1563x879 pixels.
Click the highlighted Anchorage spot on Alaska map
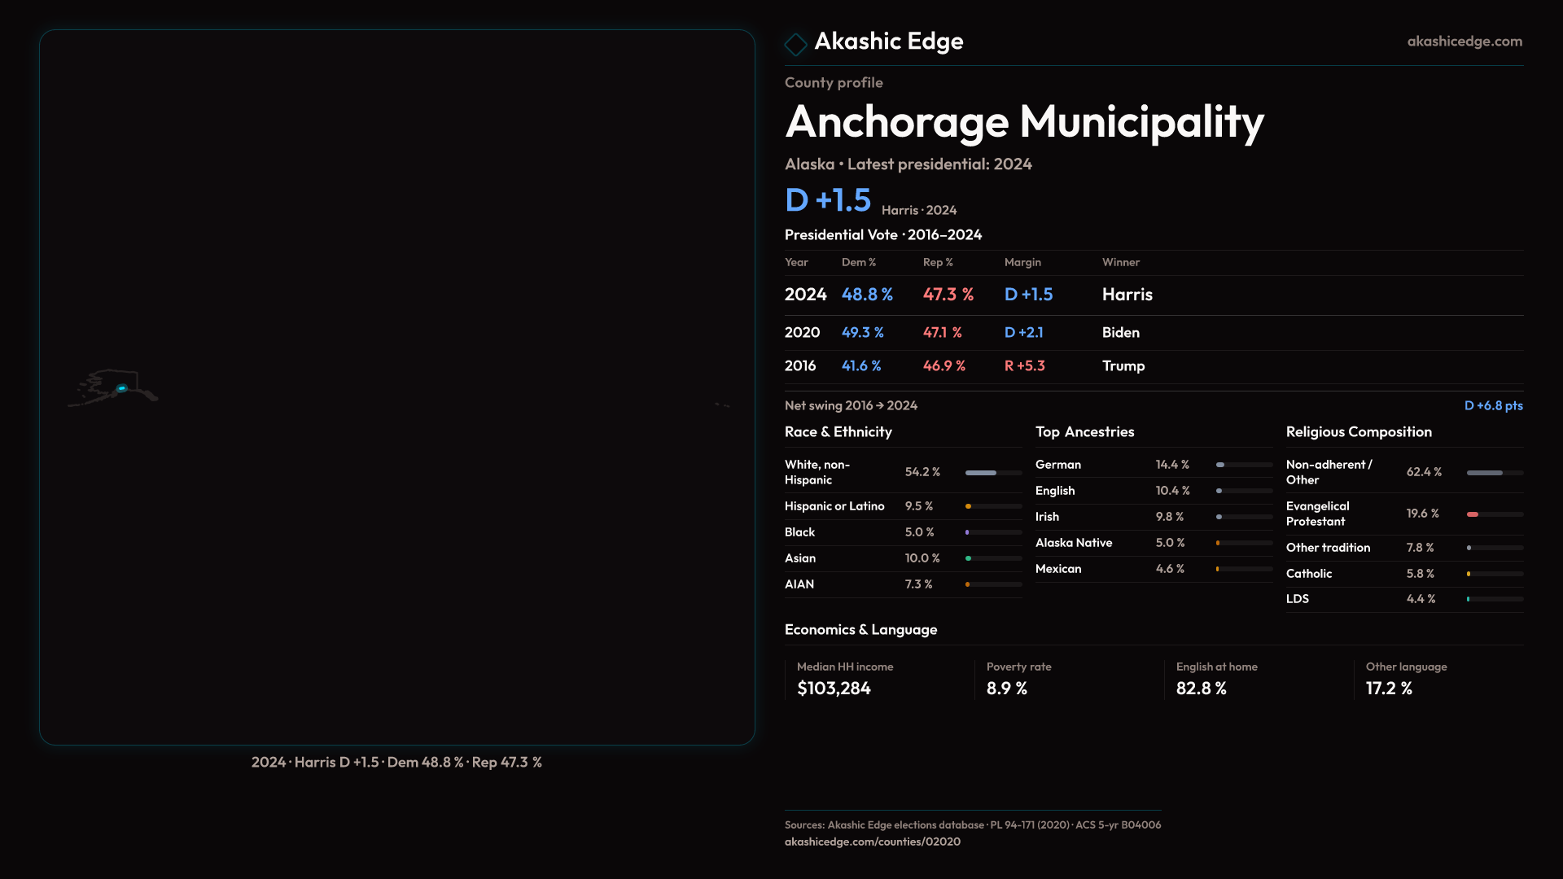[x=122, y=388]
